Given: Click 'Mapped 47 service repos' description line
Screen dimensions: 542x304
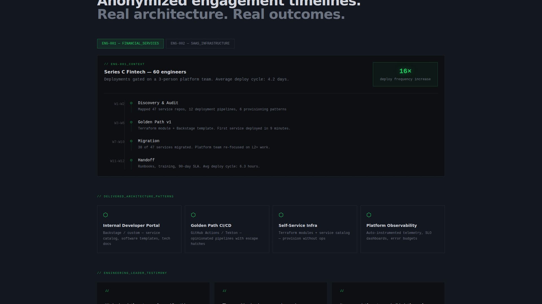Looking at the screenshot, I should click(x=212, y=109).
